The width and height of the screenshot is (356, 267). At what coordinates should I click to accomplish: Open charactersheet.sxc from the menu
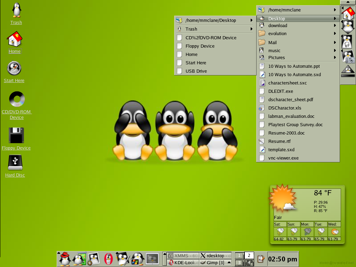(x=298, y=83)
